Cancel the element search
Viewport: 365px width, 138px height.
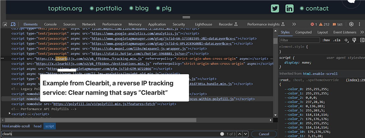[x=264, y=134]
